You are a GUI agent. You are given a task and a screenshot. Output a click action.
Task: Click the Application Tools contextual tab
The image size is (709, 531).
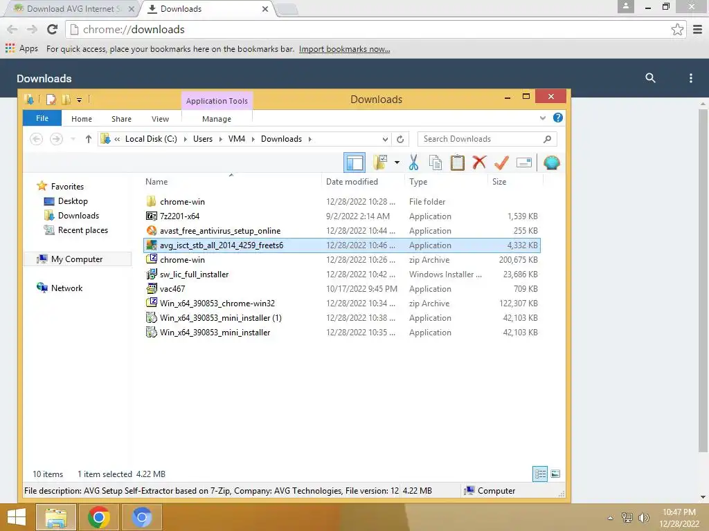pos(217,101)
